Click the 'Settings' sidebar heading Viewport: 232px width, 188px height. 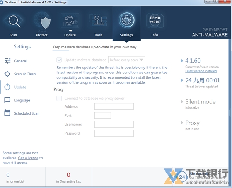tap(22, 47)
